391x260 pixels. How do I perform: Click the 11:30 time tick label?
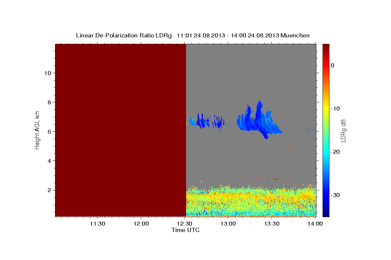[x=97, y=224]
